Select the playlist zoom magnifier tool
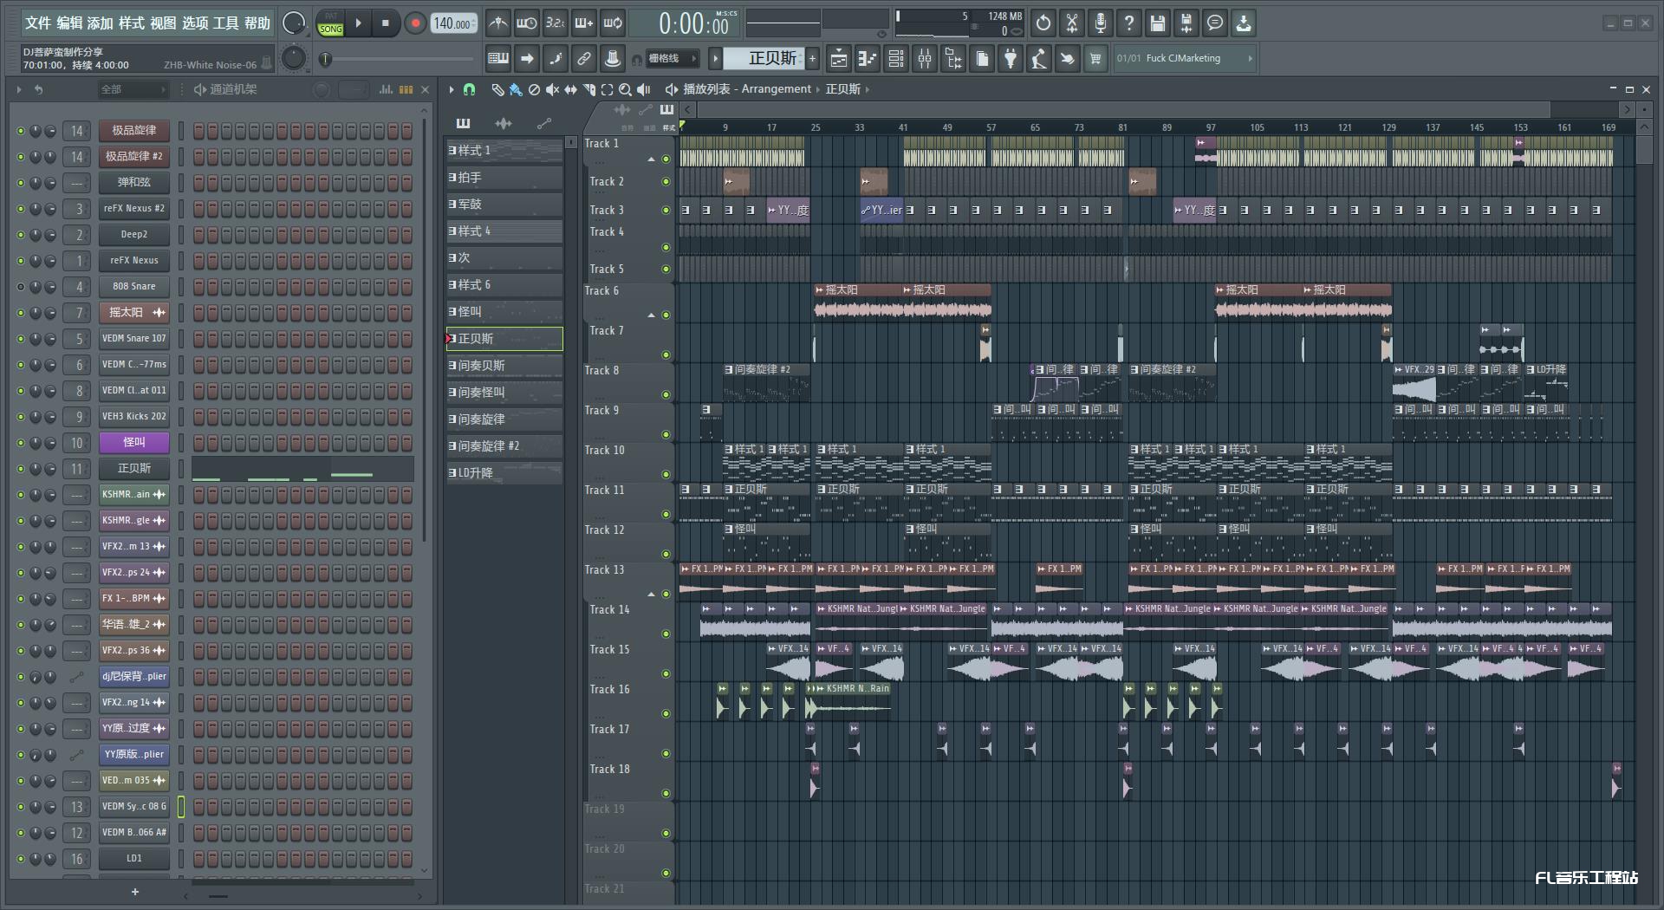The width and height of the screenshot is (1664, 910). coord(625,89)
